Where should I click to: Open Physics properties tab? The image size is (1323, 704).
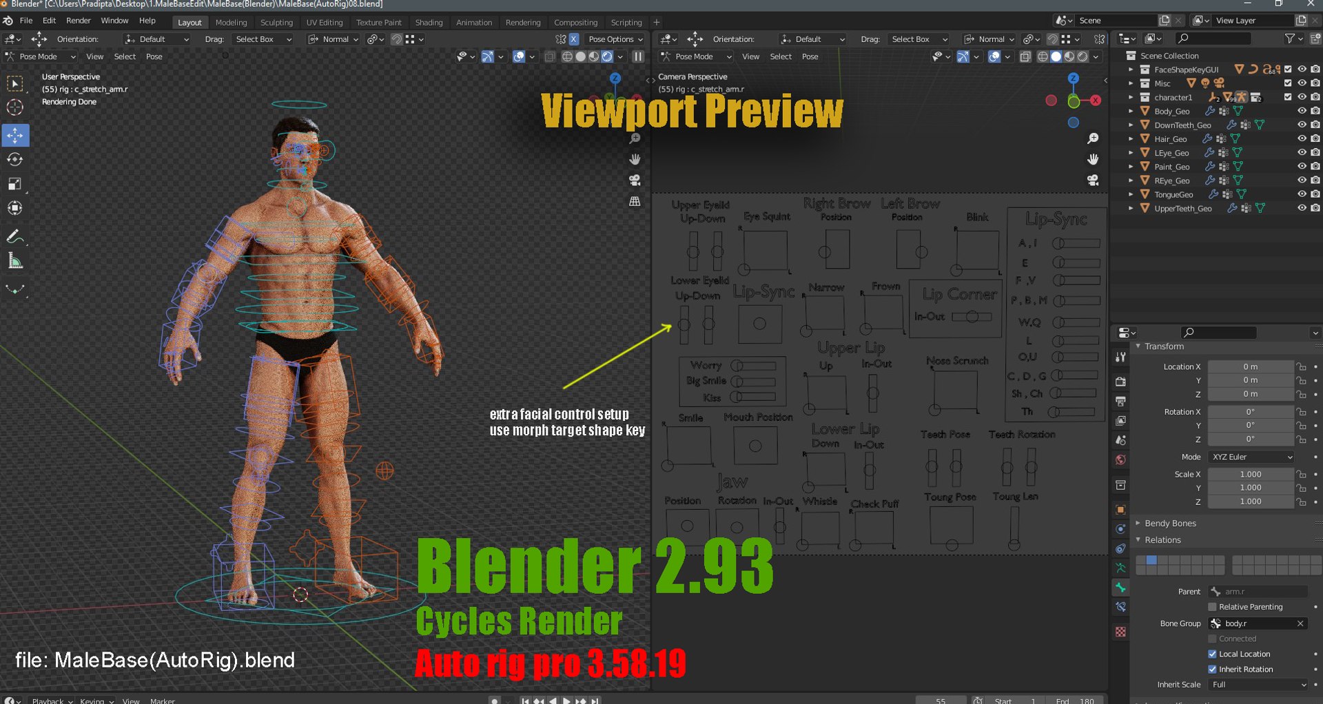point(1120,529)
